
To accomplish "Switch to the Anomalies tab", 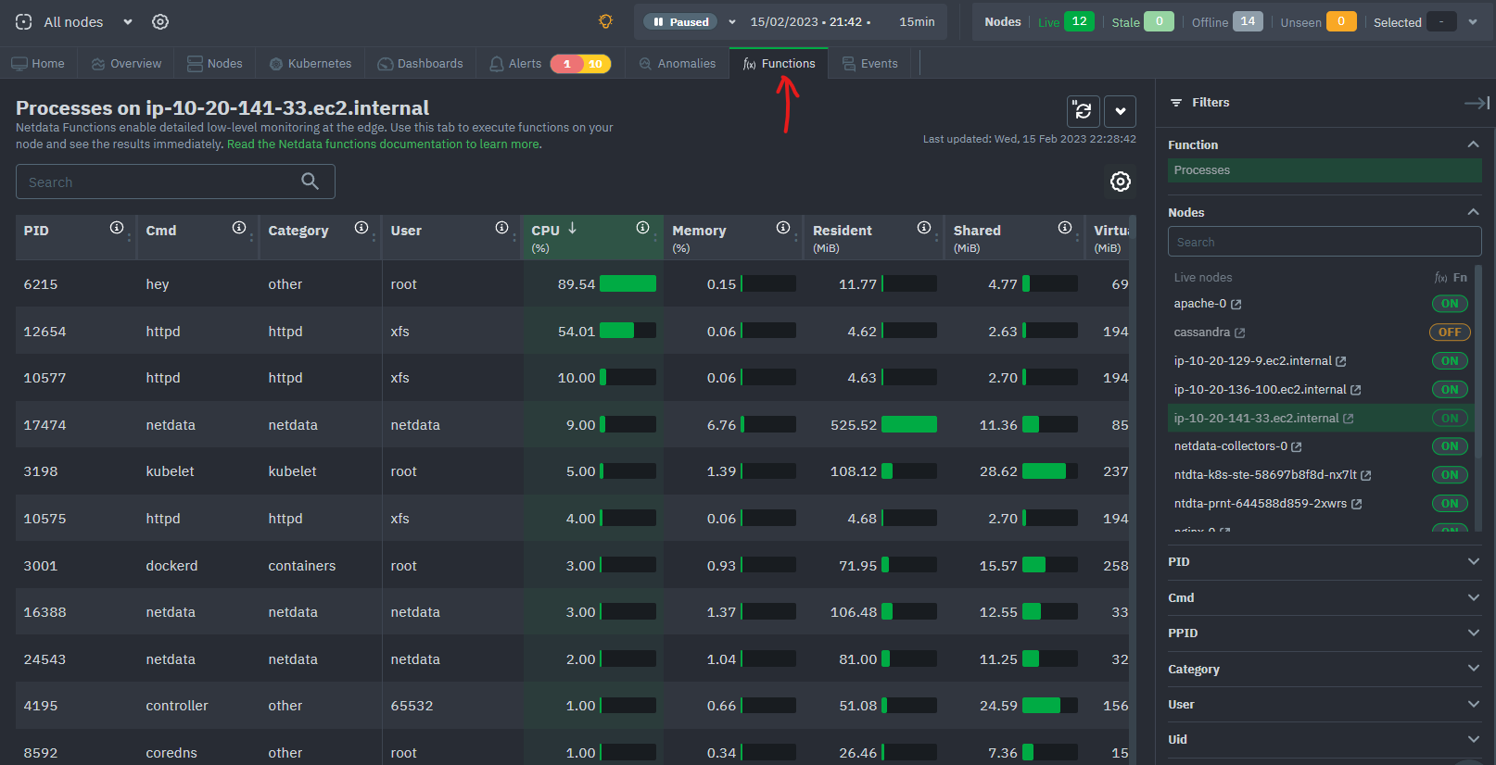I will pos(678,64).
